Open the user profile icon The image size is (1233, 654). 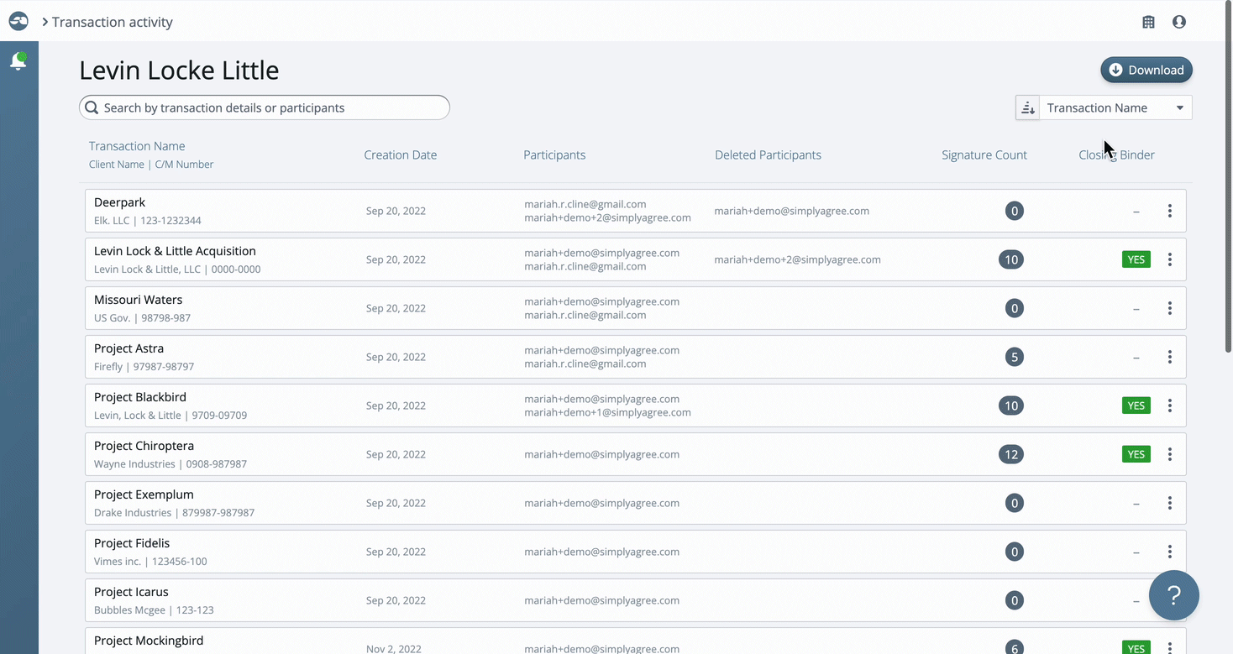click(x=1179, y=22)
